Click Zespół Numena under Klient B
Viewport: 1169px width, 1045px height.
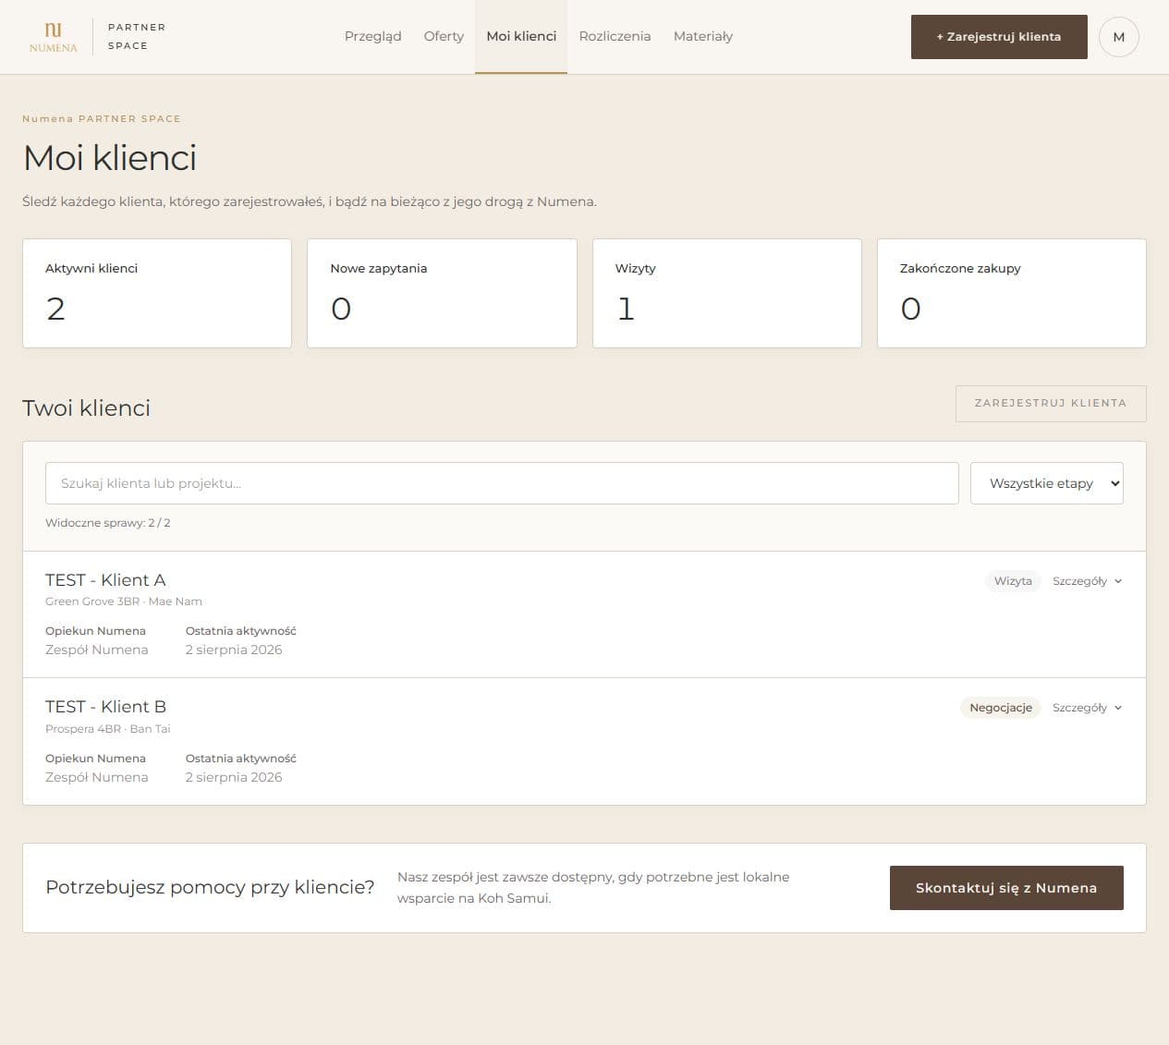[97, 777]
